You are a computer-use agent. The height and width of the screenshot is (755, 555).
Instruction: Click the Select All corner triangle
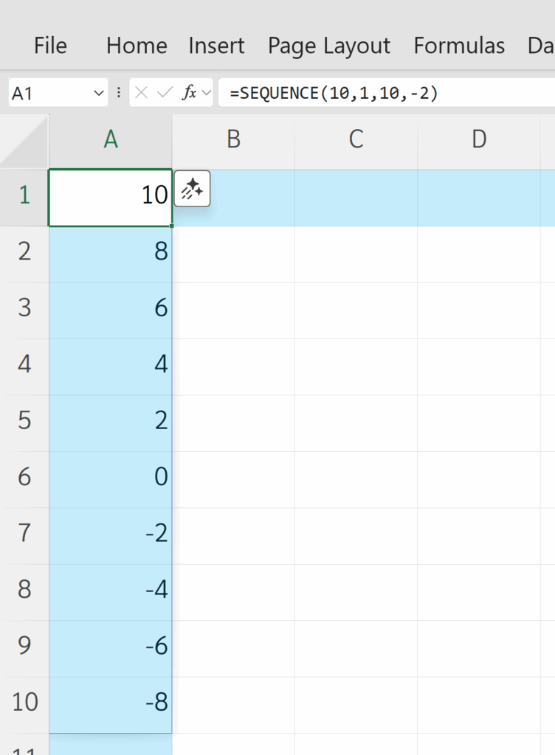pyautogui.click(x=25, y=142)
